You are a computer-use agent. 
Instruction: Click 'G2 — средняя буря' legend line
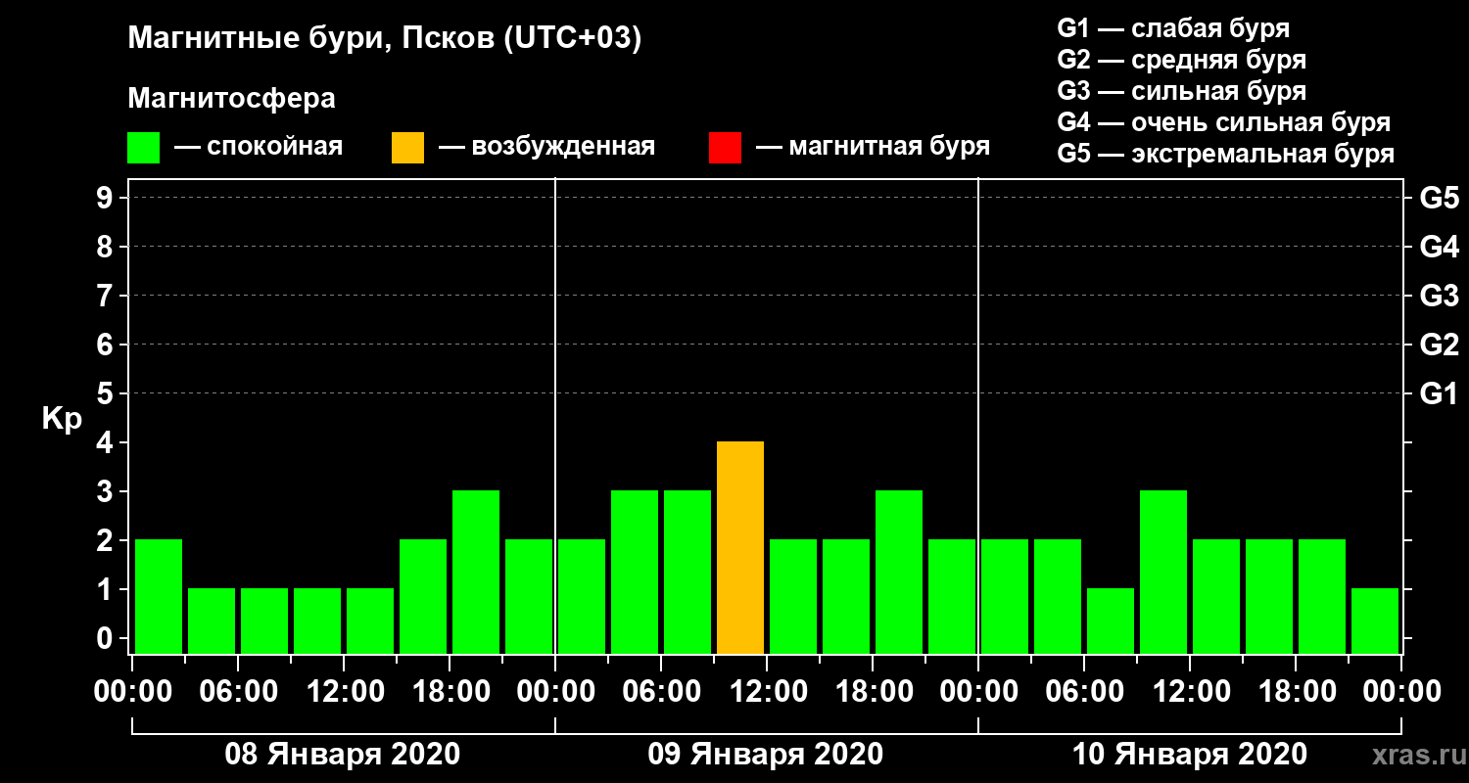1181,60
